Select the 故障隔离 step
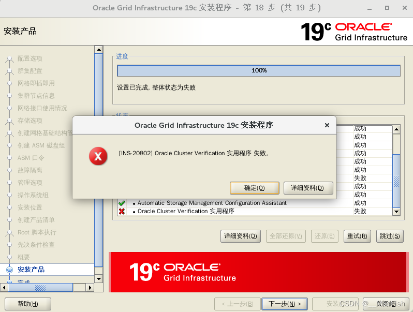 click(30, 170)
